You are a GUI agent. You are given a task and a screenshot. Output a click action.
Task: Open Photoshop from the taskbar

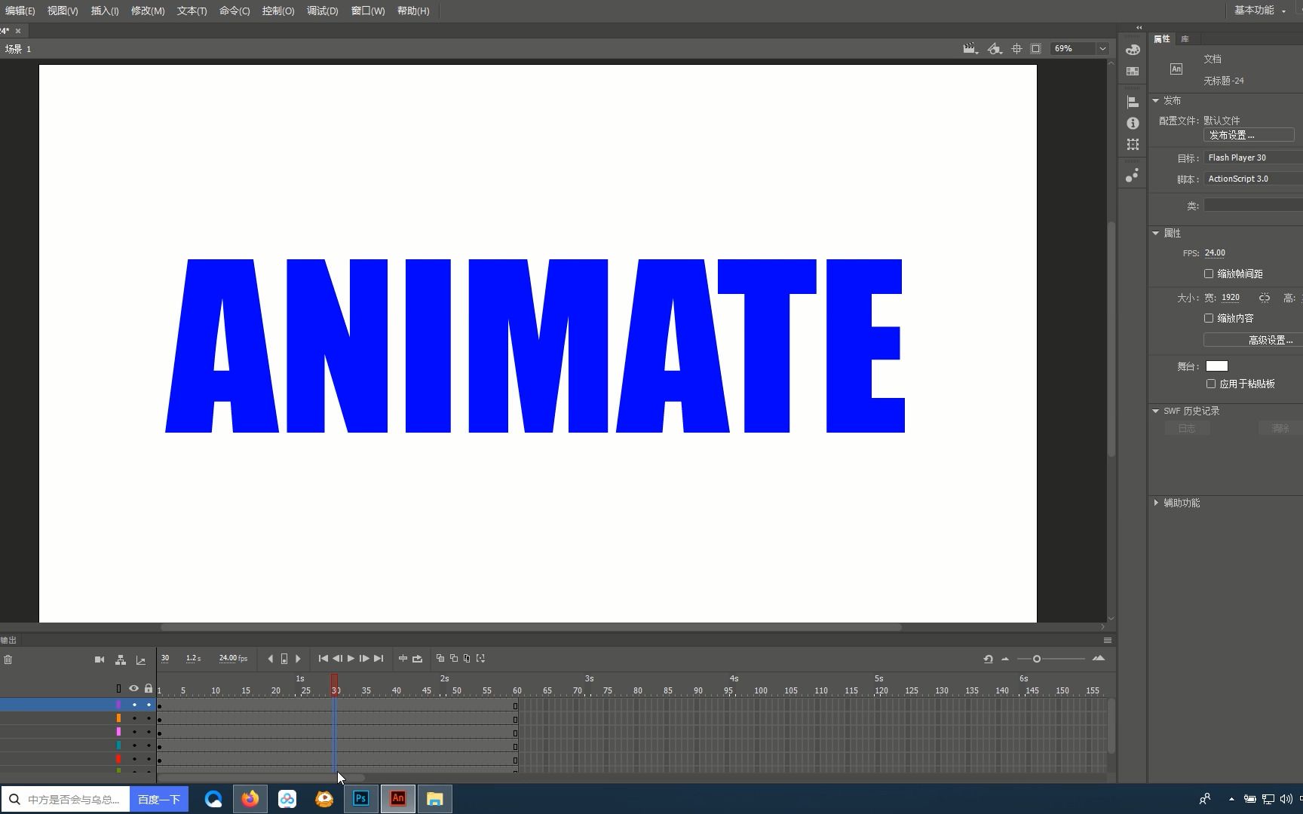pyautogui.click(x=360, y=799)
